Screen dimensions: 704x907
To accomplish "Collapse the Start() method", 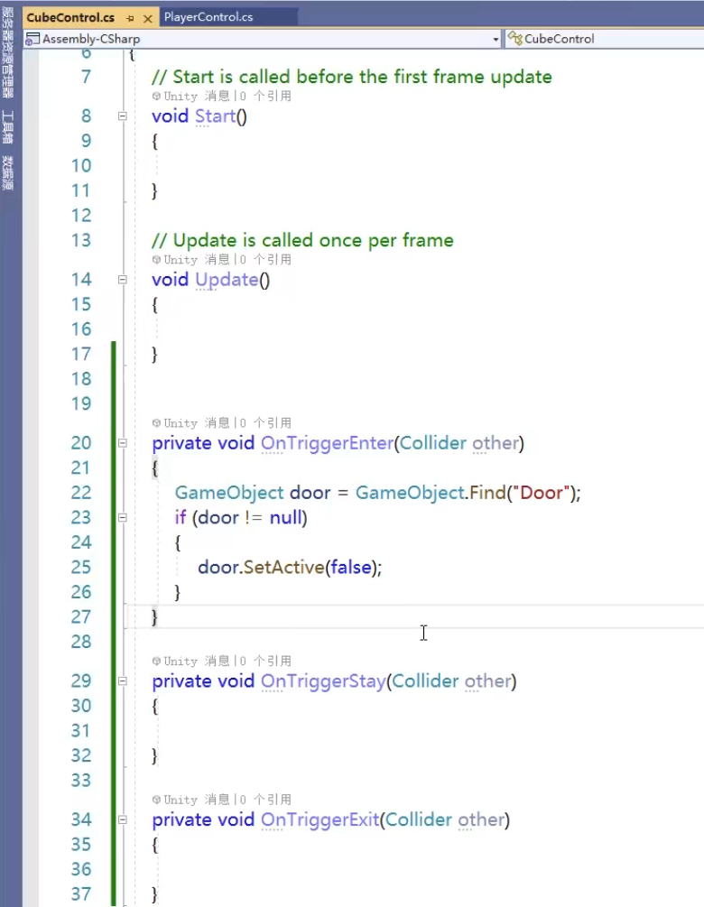I will [x=123, y=116].
